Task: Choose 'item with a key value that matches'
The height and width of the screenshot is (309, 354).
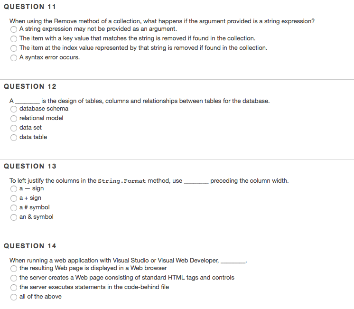Action: coord(14,39)
